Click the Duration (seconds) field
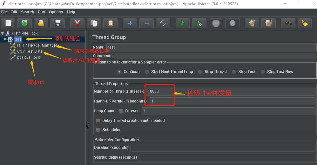 (x=223, y=148)
